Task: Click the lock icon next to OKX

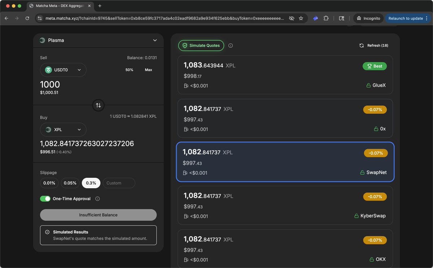Action: pos(371,259)
